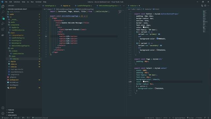Click the Spaces indentation status item
The width and height of the screenshot is (211, 119).
click(158, 118)
